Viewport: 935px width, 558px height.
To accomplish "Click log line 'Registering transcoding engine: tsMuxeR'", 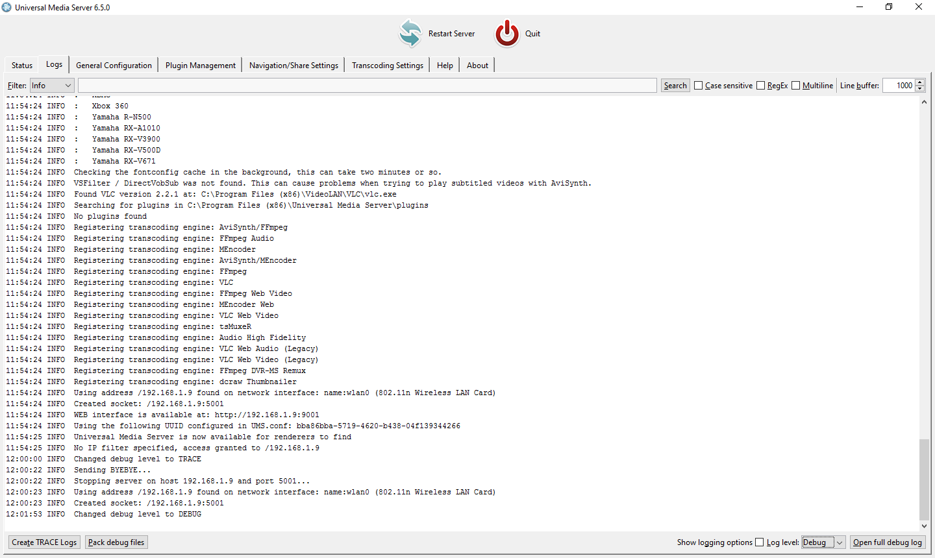I will coord(162,326).
